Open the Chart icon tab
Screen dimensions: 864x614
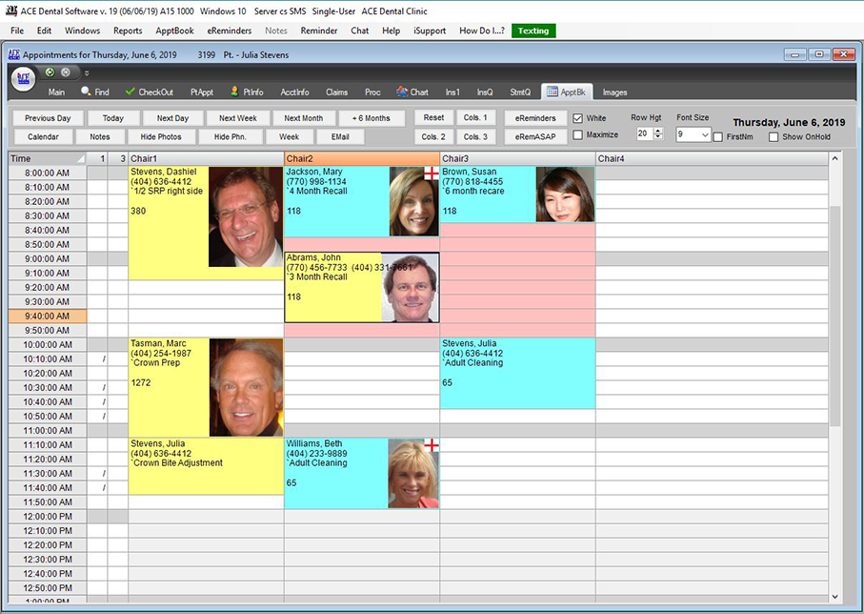412,92
